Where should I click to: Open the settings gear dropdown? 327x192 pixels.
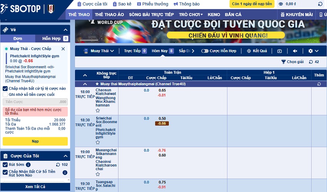314,51
